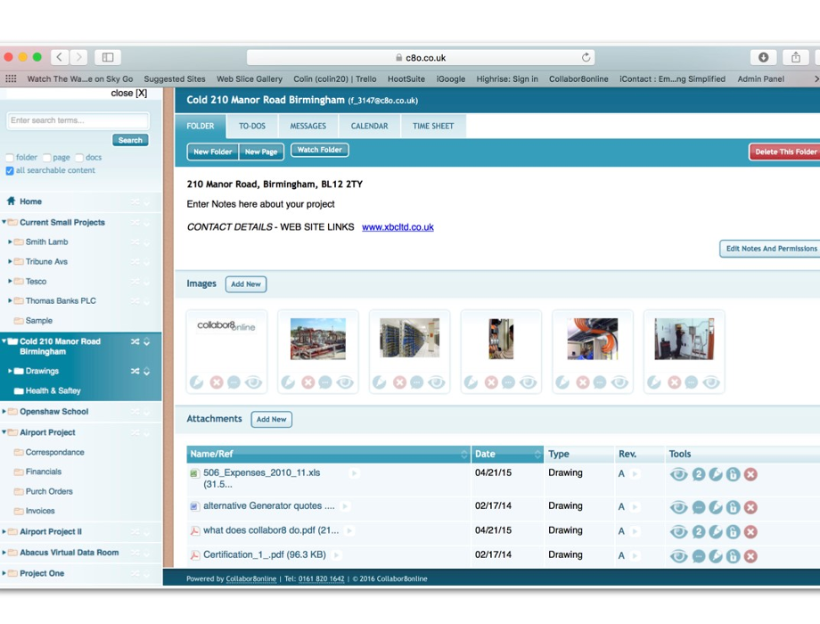The width and height of the screenshot is (820, 624).
Task: Open comment bubble under construction site image
Action: pos(325,382)
